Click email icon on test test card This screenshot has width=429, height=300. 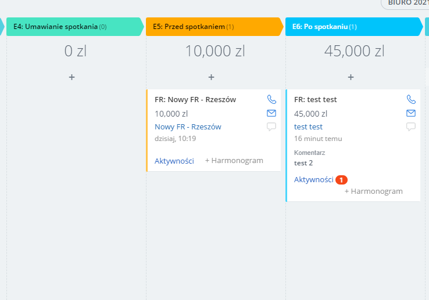tap(411, 113)
